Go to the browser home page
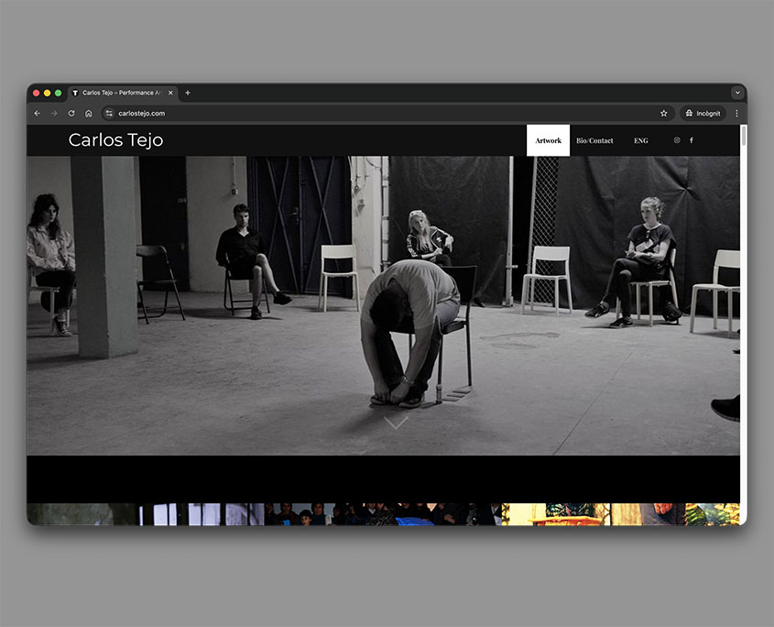The image size is (774, 627). click(x=89, y=114)
